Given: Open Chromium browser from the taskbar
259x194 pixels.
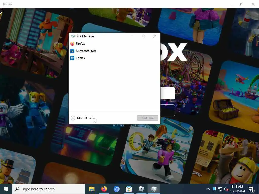Looking at the screenshot, I should click(116, 189).
